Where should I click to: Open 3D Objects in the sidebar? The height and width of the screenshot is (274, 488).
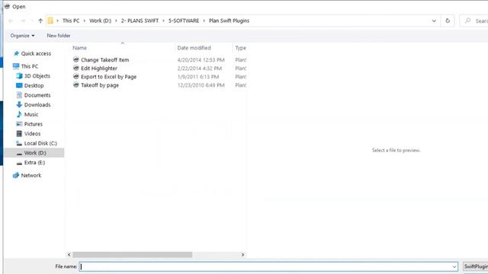click(x=37, y=76)
